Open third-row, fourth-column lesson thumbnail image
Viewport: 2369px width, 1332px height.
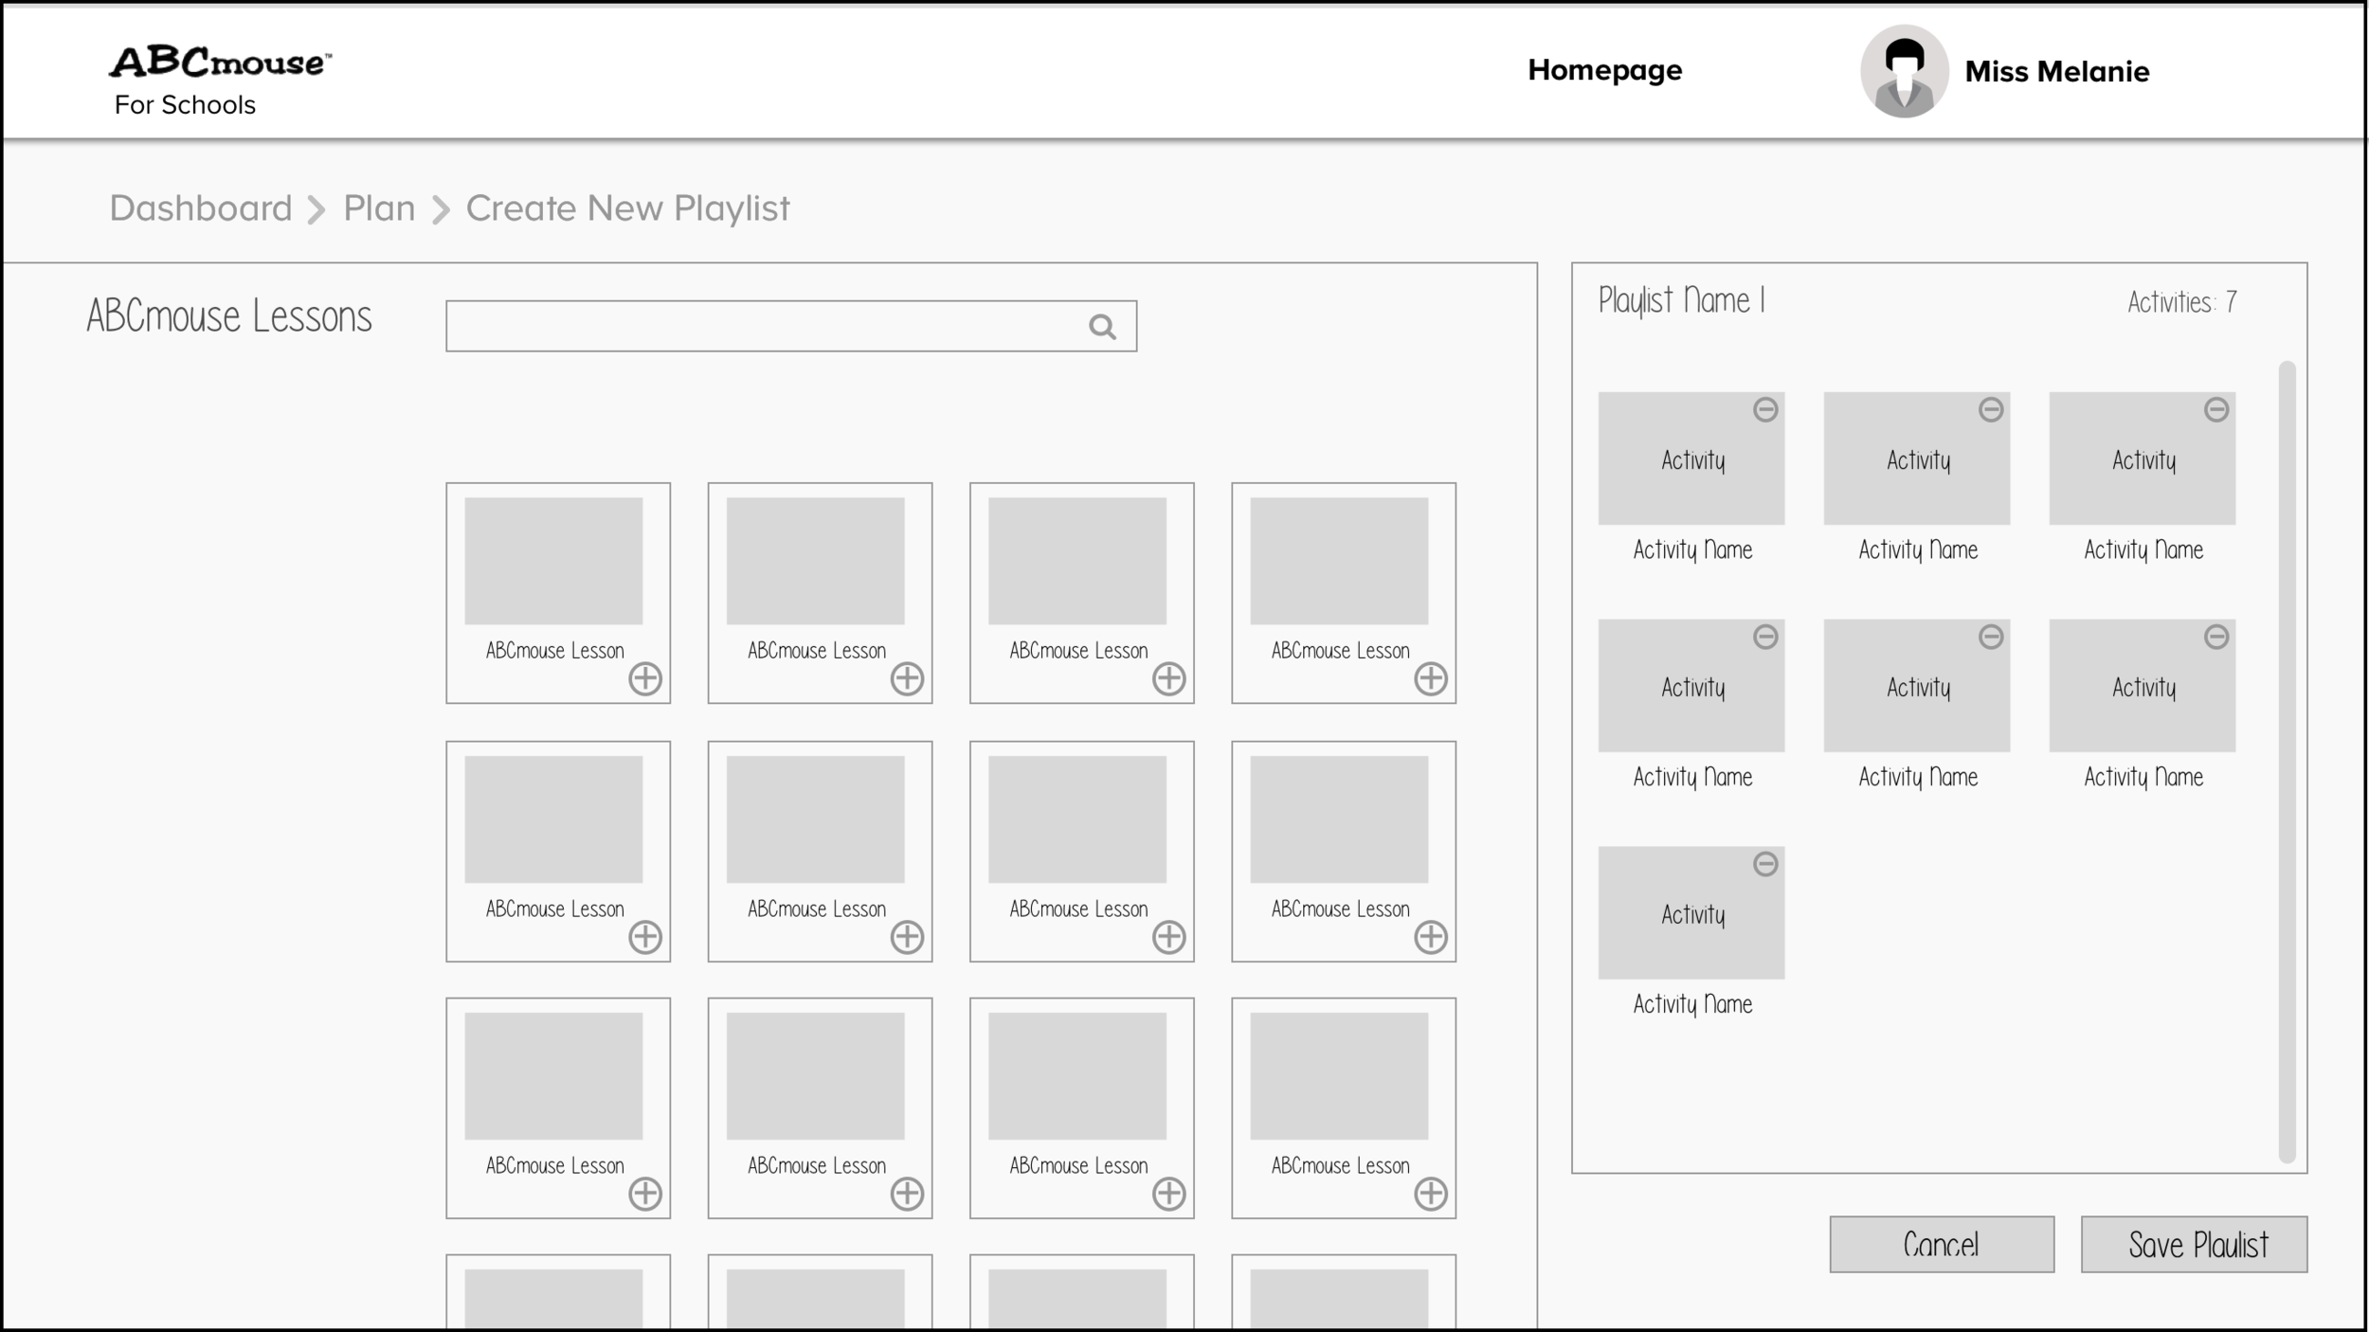(1339, 1076)
